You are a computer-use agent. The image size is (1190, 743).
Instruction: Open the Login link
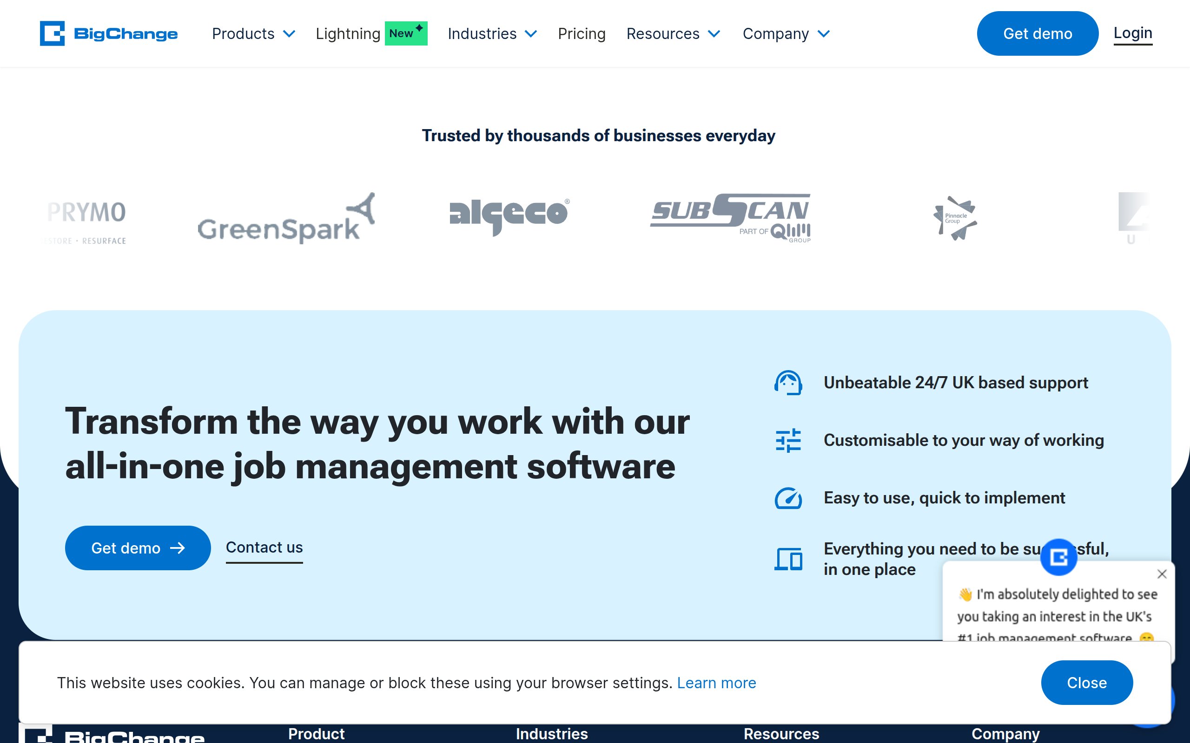pos(1133,33)
